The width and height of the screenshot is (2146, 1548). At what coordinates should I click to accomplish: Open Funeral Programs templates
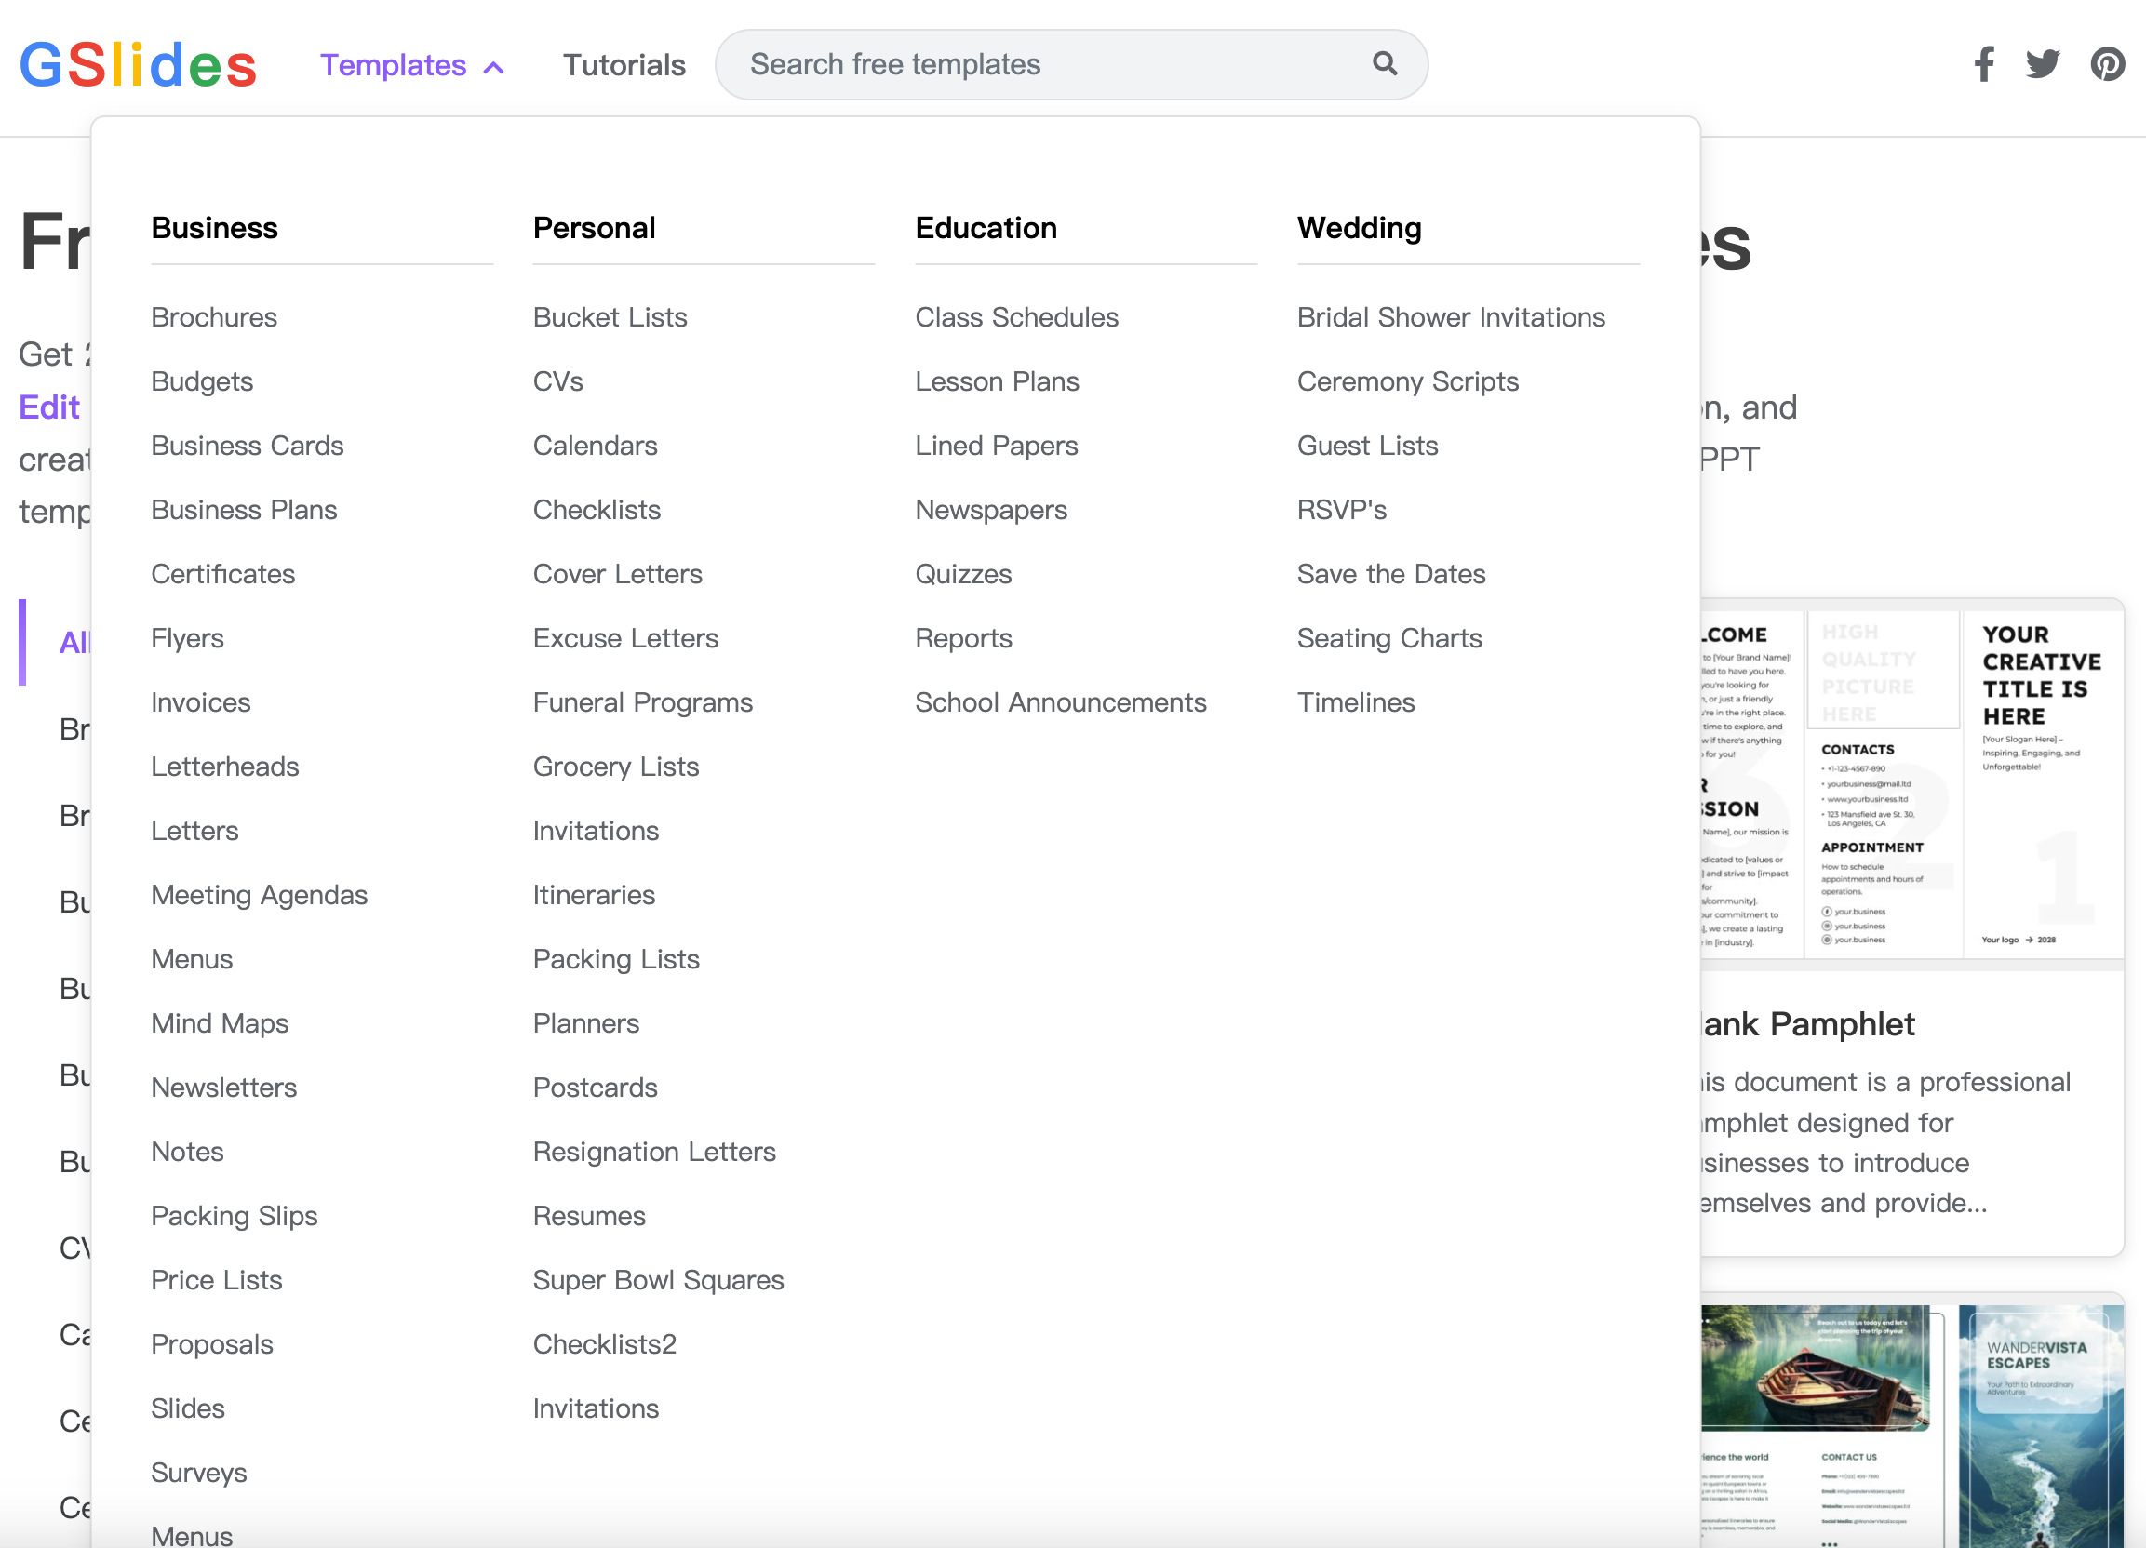point(642,702)
